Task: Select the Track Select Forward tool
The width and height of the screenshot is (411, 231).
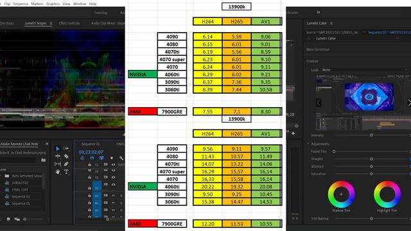Action: click(x=66, y=148)
